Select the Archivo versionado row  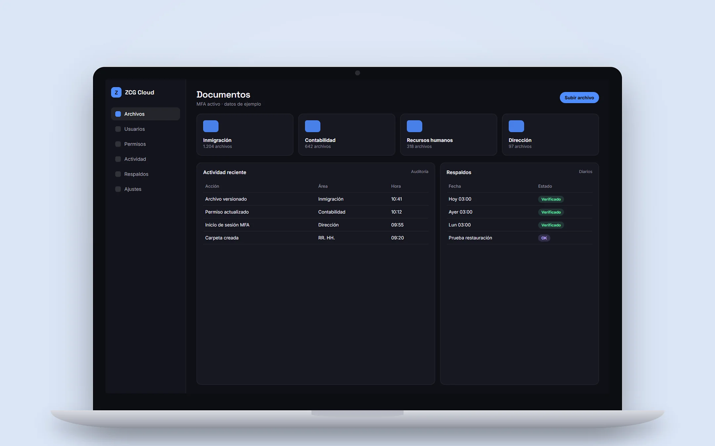pyautogui.click(x=315, y=199)
